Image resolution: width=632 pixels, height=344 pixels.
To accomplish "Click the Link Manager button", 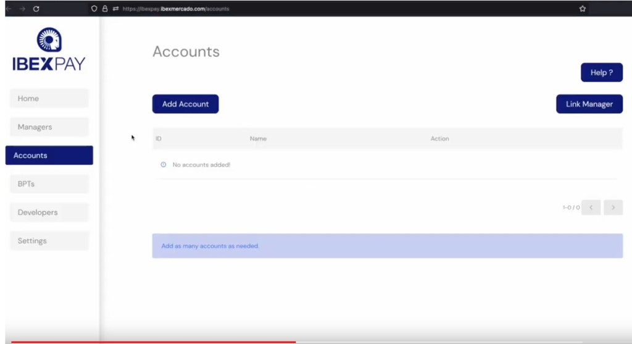I will 589,104.
